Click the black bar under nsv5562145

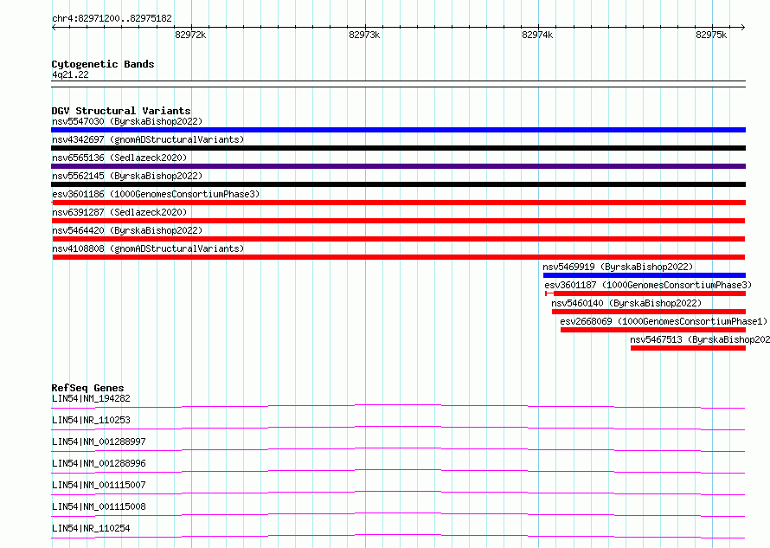pyautogui.click(x=398, y=184)
